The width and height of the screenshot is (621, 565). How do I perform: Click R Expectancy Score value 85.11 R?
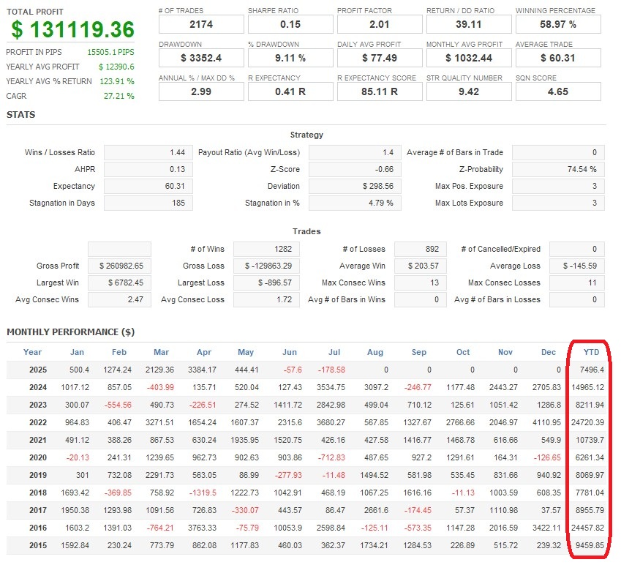tap(380, 92)
